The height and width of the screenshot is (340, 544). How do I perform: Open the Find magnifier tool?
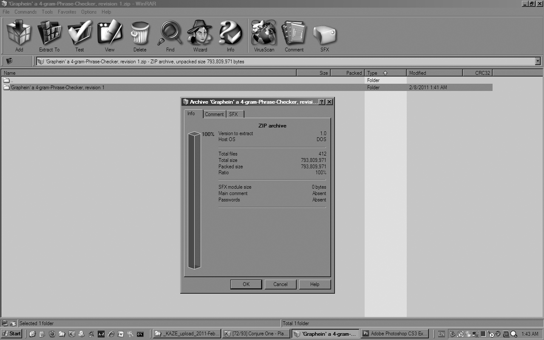point(170,36)
